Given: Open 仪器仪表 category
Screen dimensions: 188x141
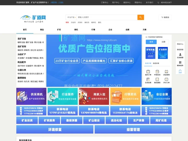Looking at the screenshot, I should 22,70.
